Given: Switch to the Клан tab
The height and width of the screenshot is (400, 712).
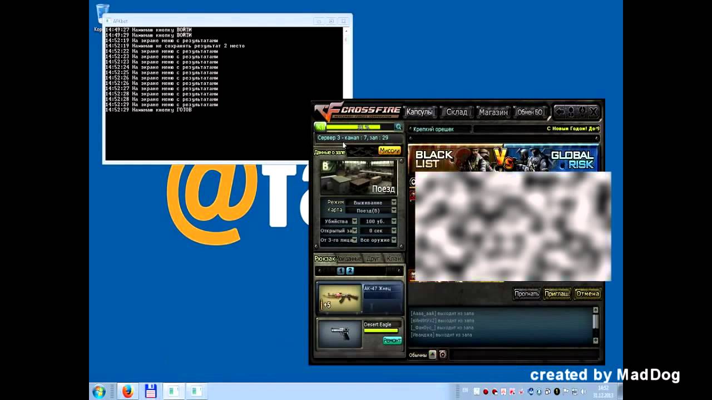Looking at the screenshot, I should tap(394, 259).
